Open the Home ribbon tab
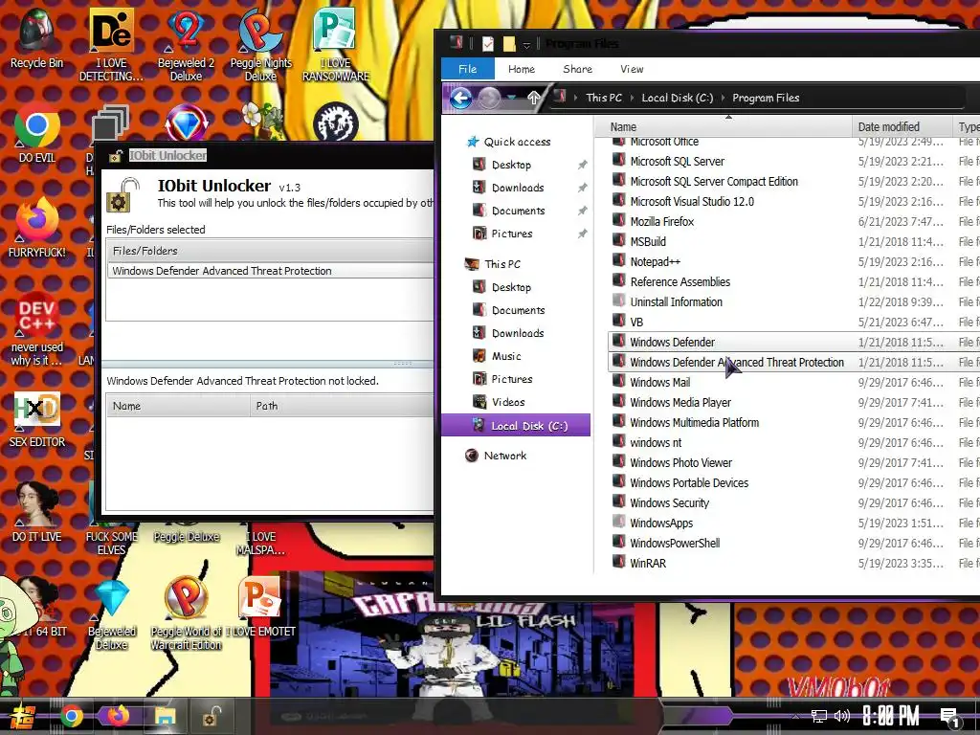 click(x=522, y=69)
